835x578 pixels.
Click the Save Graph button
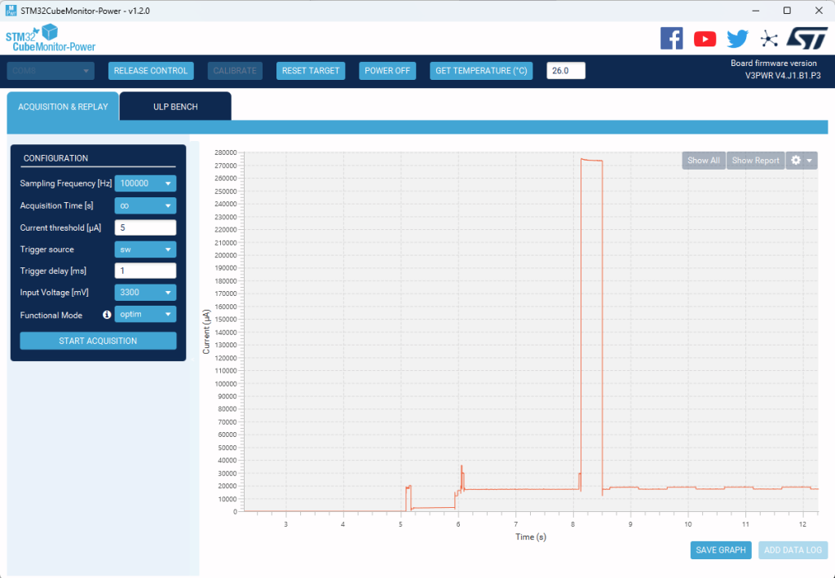pyautogui.click(x=721, y=549)
